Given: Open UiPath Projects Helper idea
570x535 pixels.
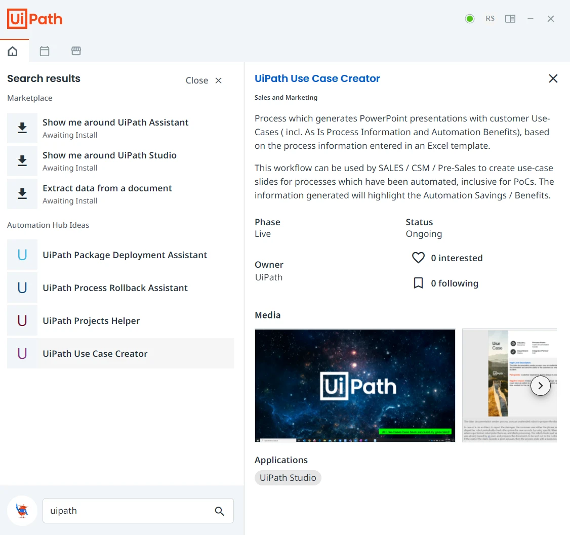Looking at the screenshot, I should click(x=120, y=320).
